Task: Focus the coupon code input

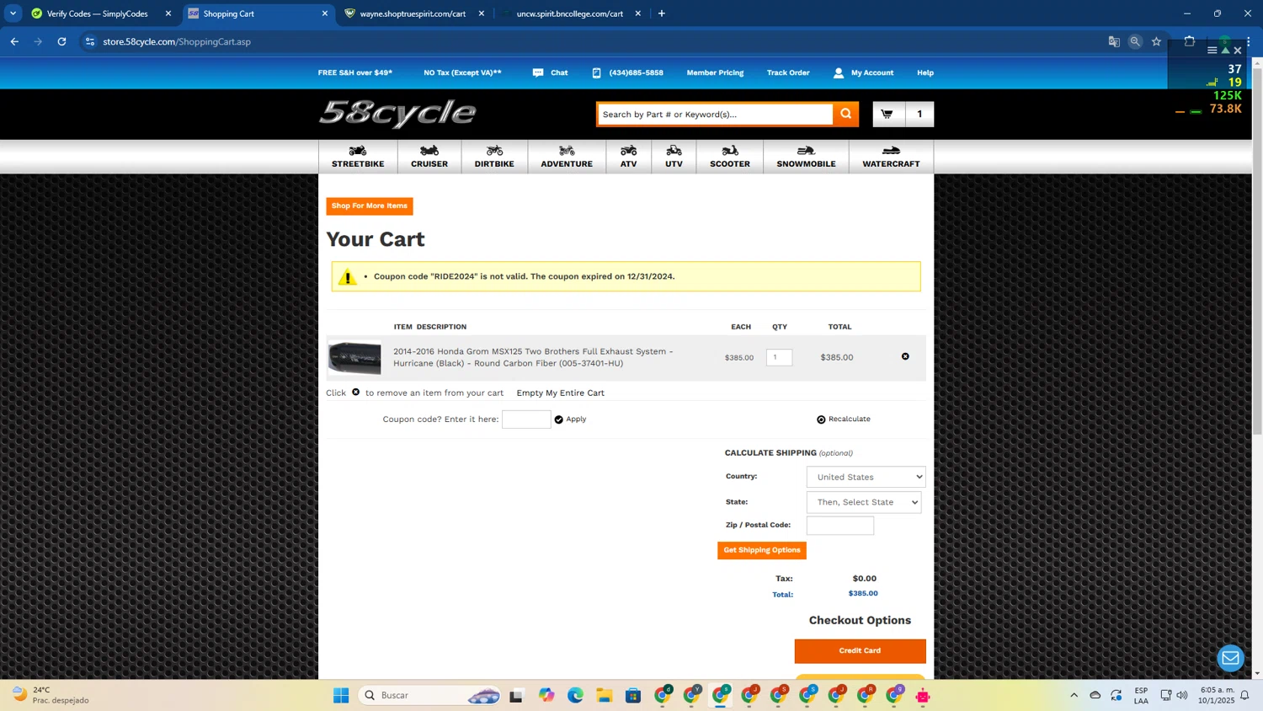Action: click(526, 419)
